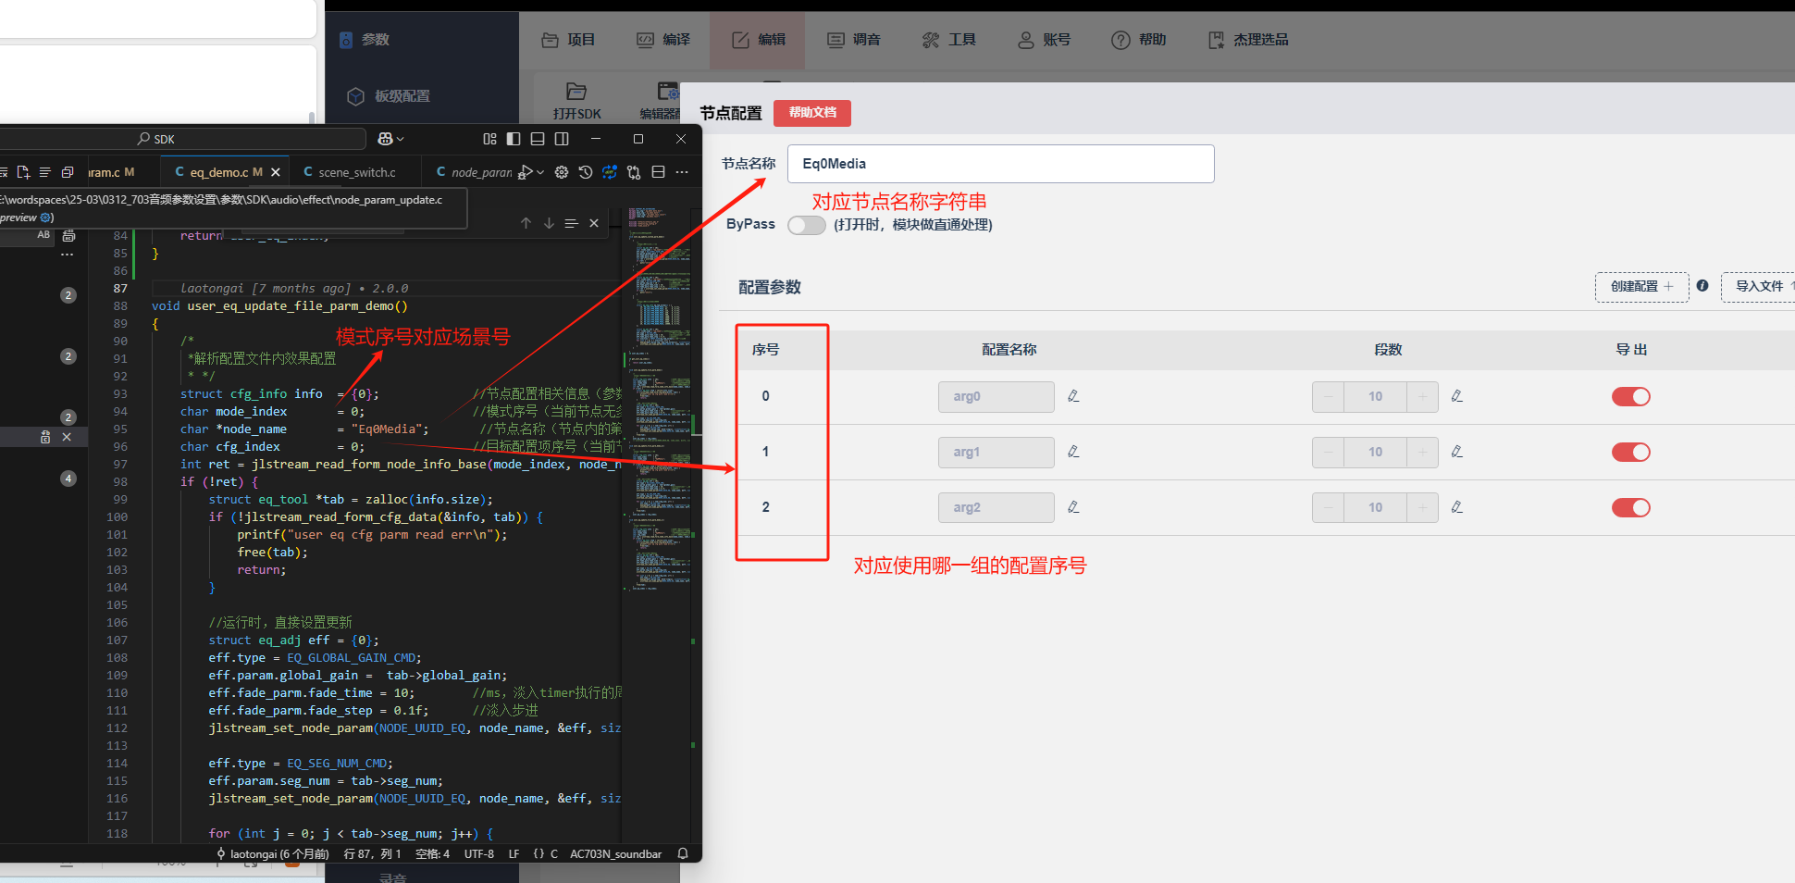Click the edit pencil next to arg0 name

[x=1073, y=396]
